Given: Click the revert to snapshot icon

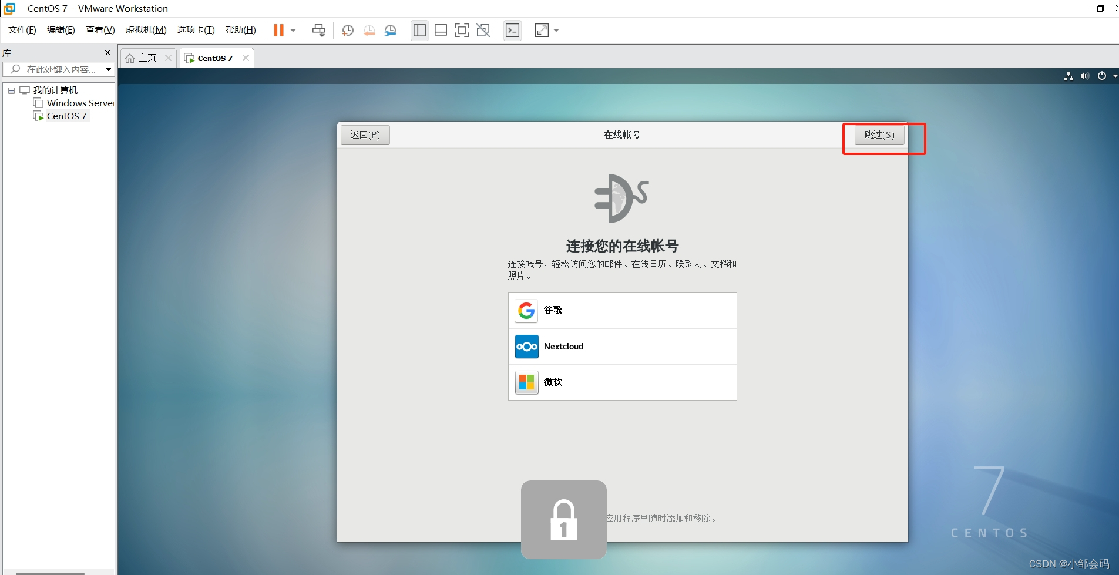Looking at the screenshot, I should click(369, 31).
